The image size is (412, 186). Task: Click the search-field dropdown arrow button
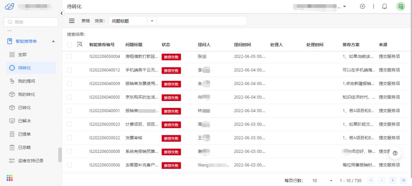(152, 21)
